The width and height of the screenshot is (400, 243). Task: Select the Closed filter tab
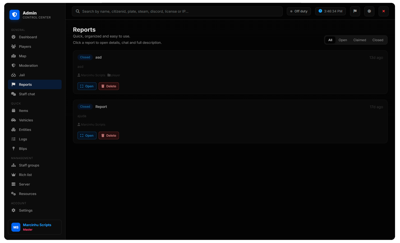coord(378,40)
